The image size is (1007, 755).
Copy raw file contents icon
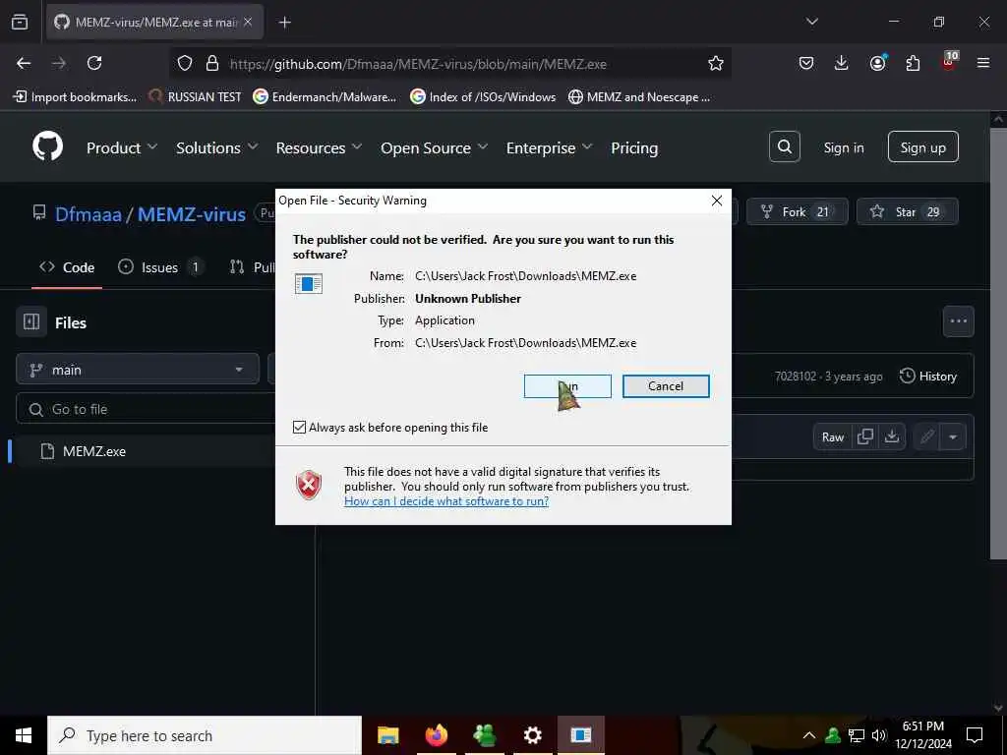(865, 436)
